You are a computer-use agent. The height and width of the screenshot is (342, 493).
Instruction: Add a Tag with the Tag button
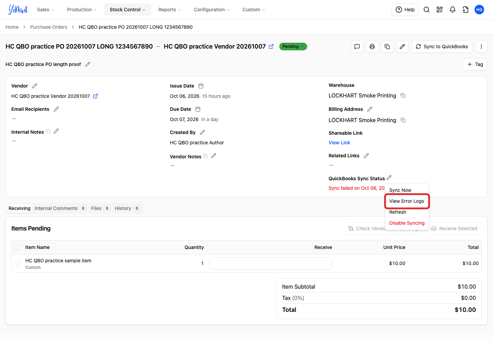tap(475, 64)
